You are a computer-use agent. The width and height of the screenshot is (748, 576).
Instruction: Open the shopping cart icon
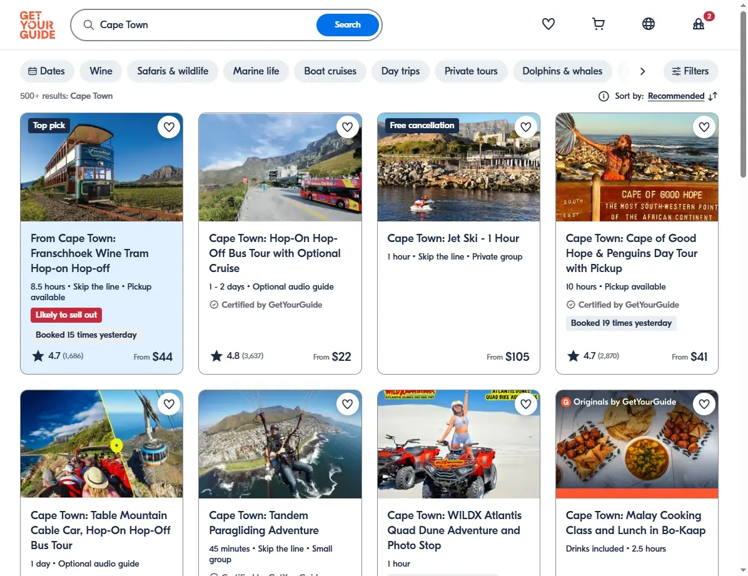pyautogui.click(x=598, y=23)
